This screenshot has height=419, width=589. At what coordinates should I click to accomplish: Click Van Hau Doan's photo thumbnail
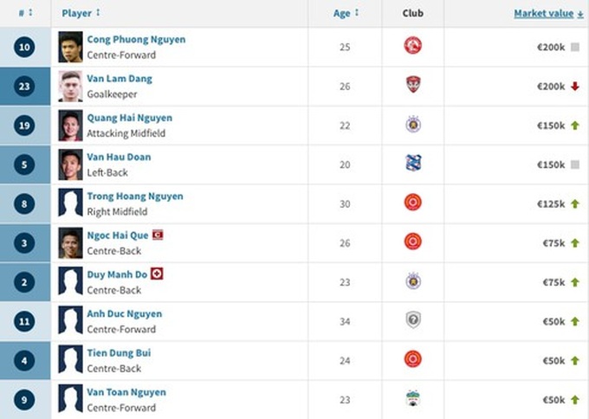pyautogui.click(x=70, y=164)
